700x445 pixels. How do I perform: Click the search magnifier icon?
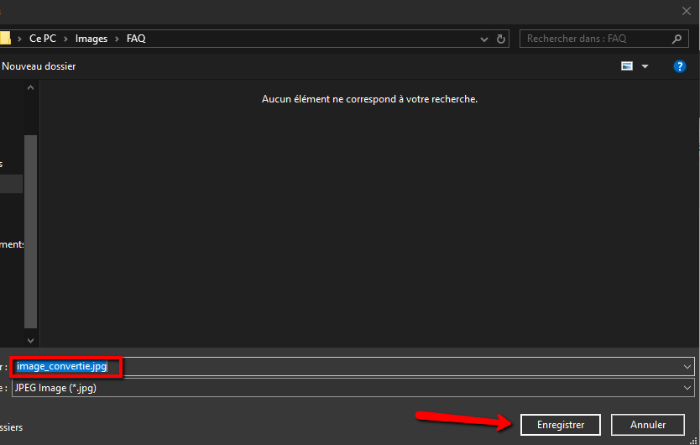tap(677, 39)
